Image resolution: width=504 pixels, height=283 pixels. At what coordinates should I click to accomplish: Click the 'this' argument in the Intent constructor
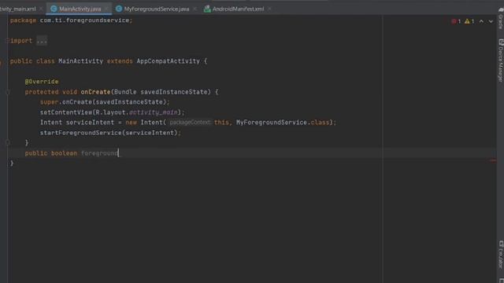pyautogui.click(x=221, y=123)
